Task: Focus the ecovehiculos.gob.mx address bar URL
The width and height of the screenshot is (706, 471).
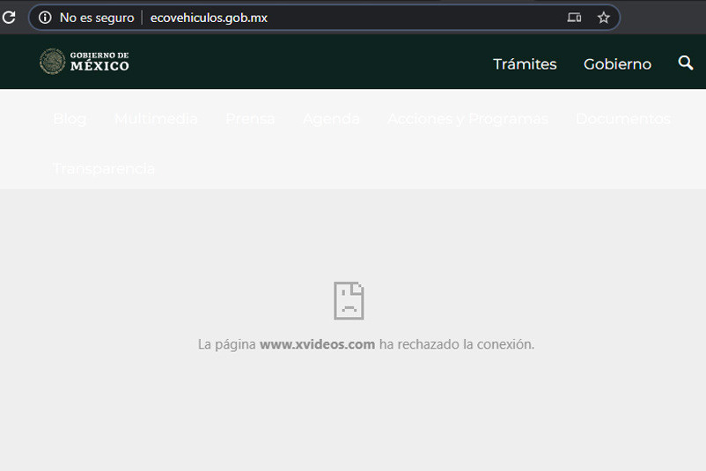Action: pos(209,18)
